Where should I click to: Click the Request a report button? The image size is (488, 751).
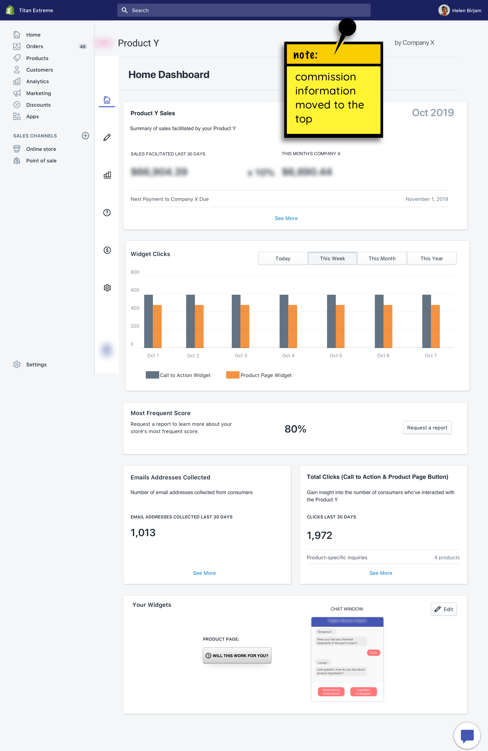tap(427, 428)
